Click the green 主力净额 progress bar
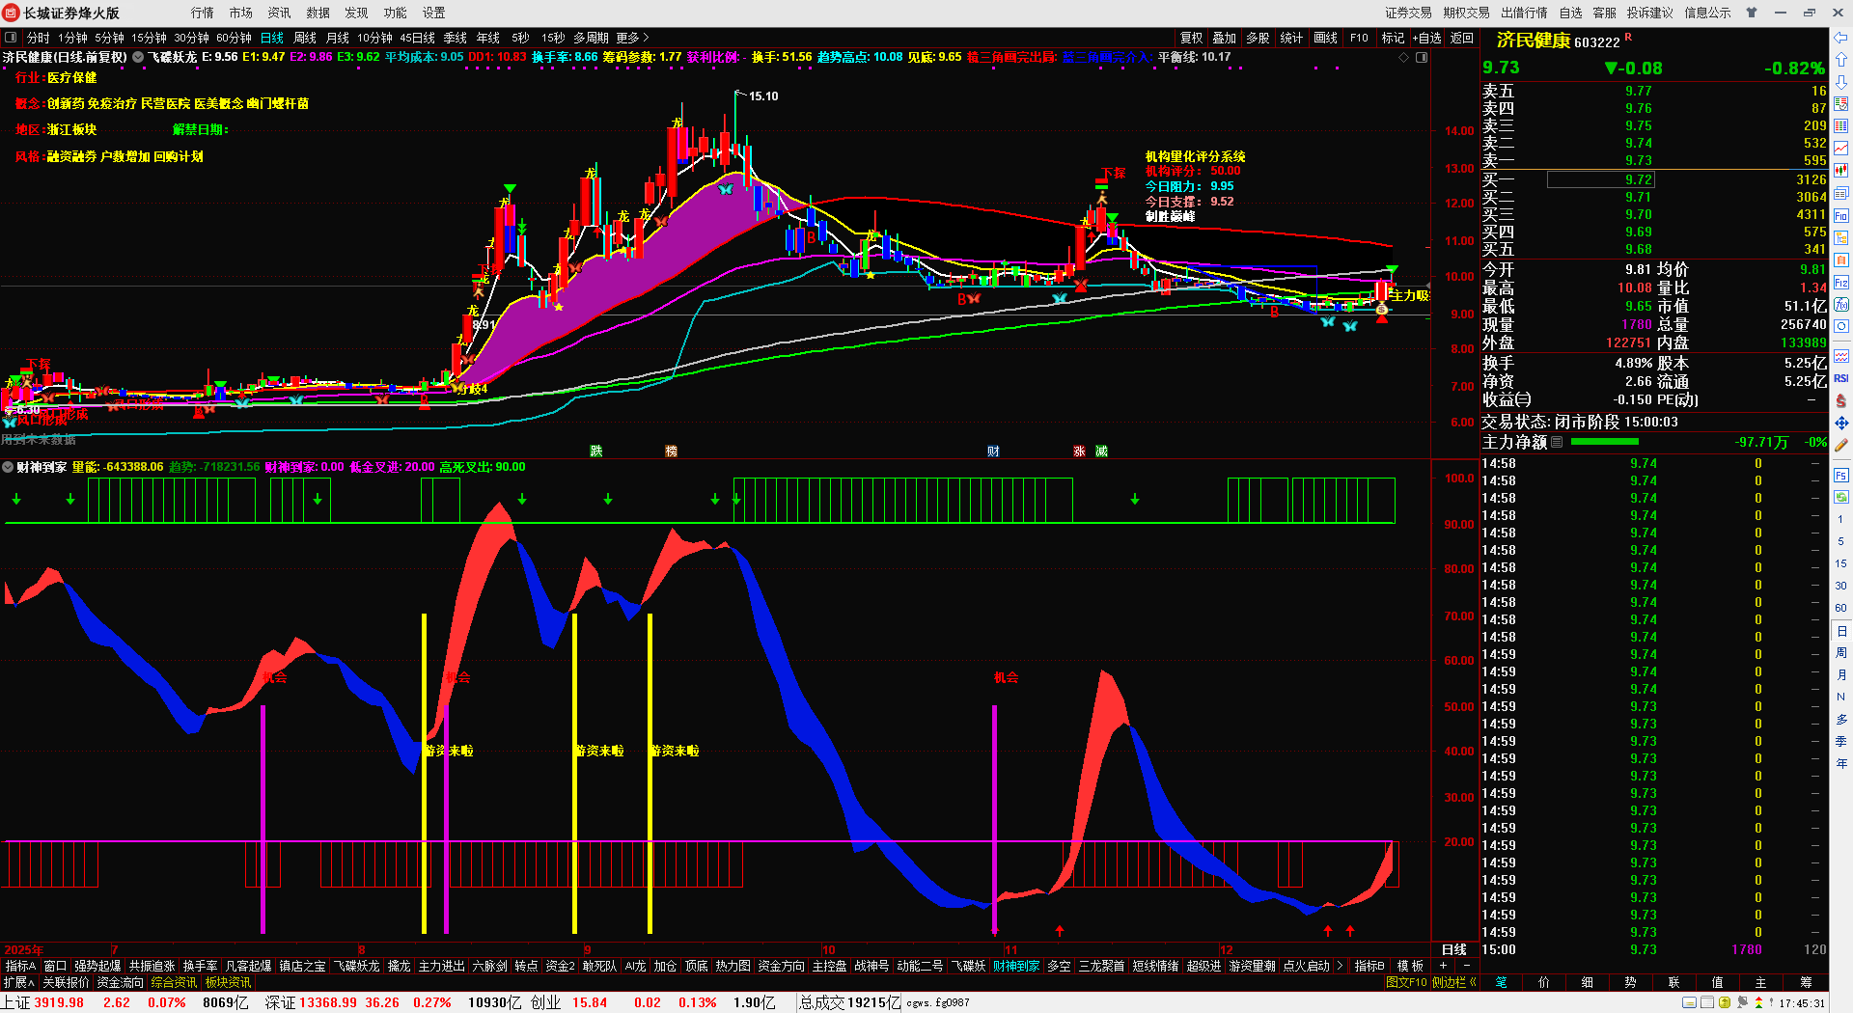 pos(1605,442)
